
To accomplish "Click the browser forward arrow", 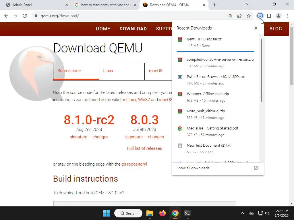I will tap(16, 16).
